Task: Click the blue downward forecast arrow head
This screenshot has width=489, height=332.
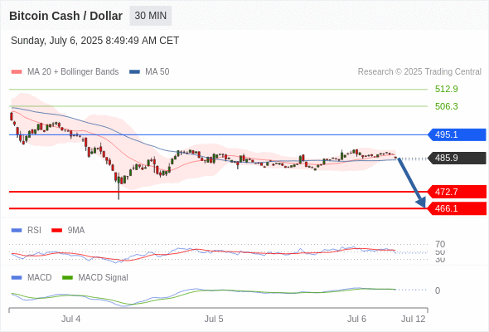Action: tap(421, 203)
